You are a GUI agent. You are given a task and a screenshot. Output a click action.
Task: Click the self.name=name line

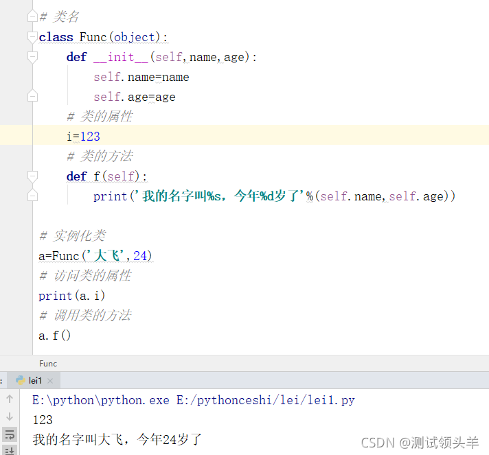pos(141,77)
